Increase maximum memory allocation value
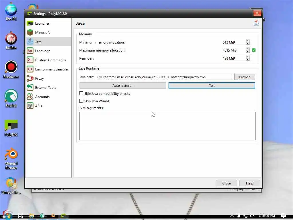Image resolution: width=293 pixels, height=220 pixels. pos(248,49)
